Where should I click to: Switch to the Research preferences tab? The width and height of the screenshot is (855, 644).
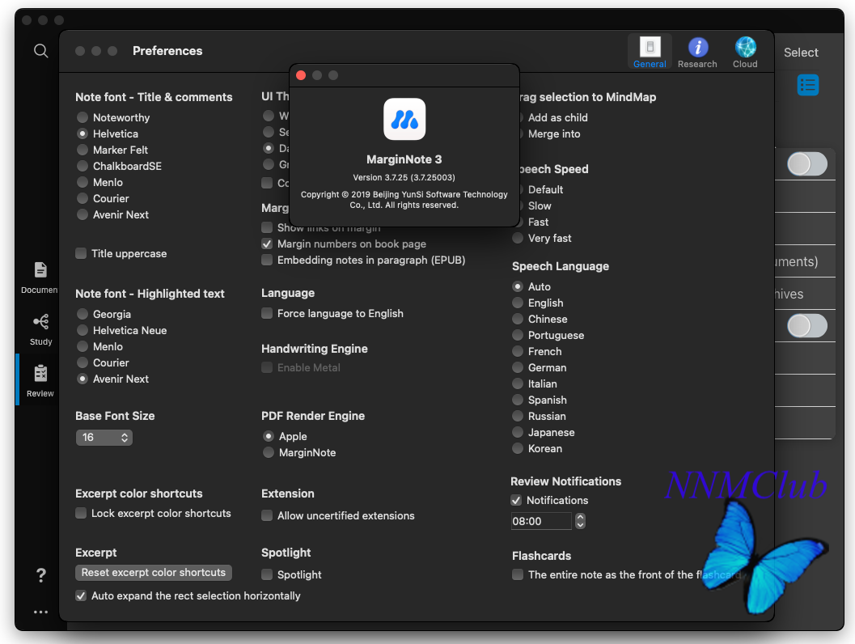(697, 53)
